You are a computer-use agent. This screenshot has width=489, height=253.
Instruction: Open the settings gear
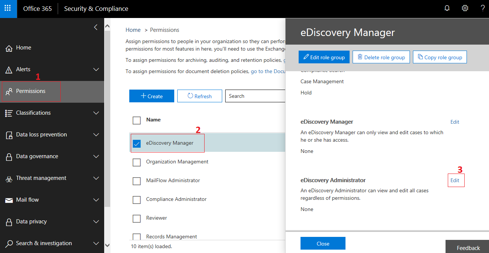pyautogui.click(x=465, y=8)
